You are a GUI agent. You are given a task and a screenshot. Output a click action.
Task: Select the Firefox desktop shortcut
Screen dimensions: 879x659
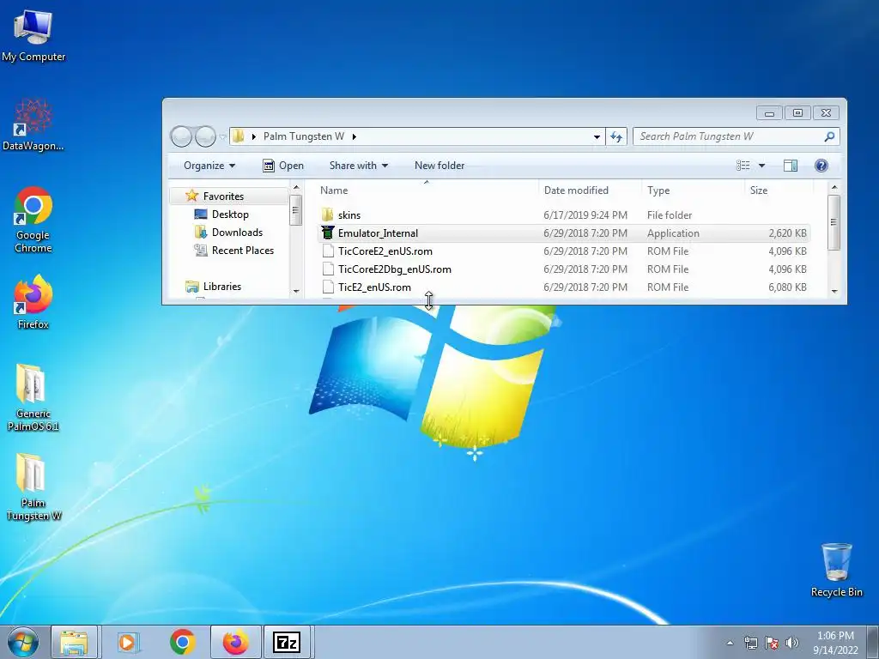[x=33, y=301]
